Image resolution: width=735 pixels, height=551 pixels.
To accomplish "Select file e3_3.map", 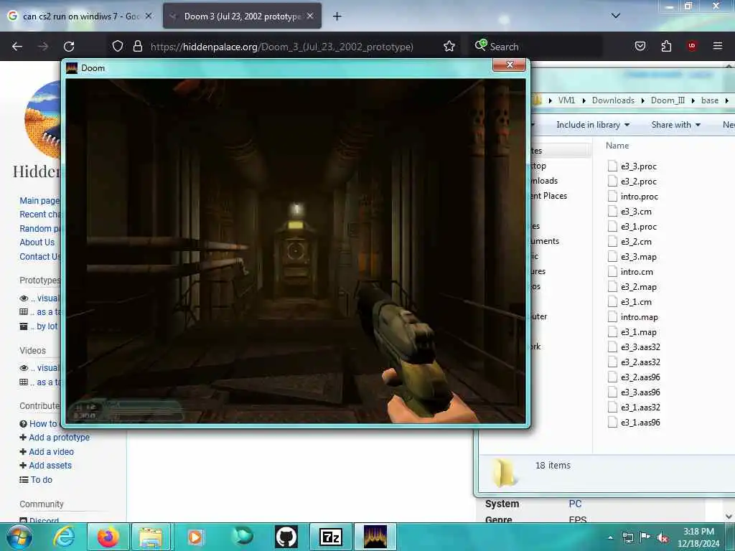I will pyautogui.click(x=638, y=257).
